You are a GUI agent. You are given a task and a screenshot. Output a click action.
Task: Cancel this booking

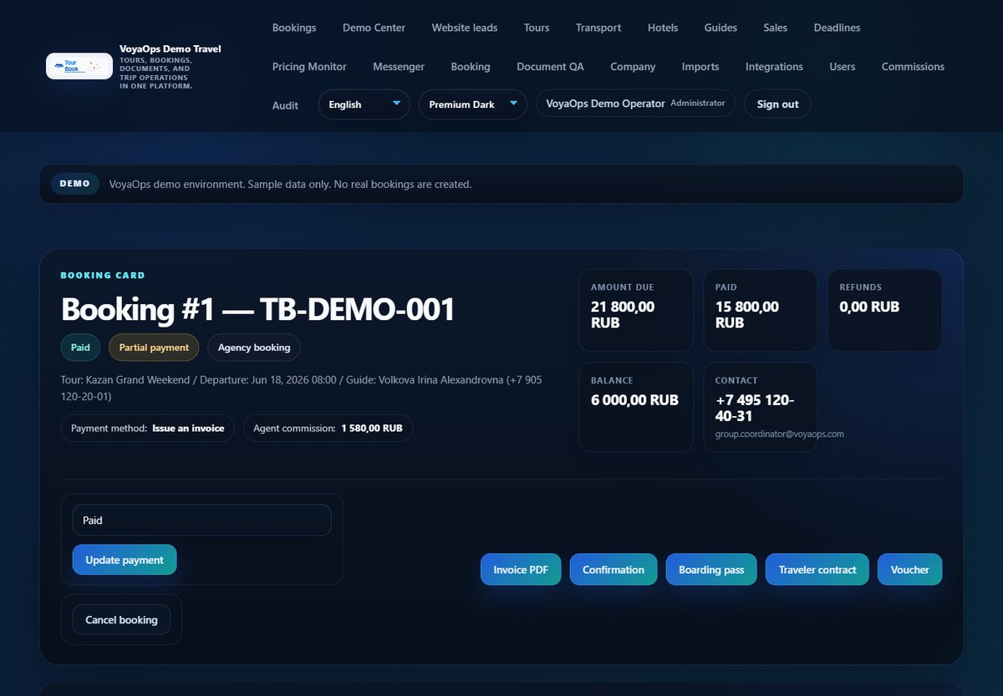point(121,620)
